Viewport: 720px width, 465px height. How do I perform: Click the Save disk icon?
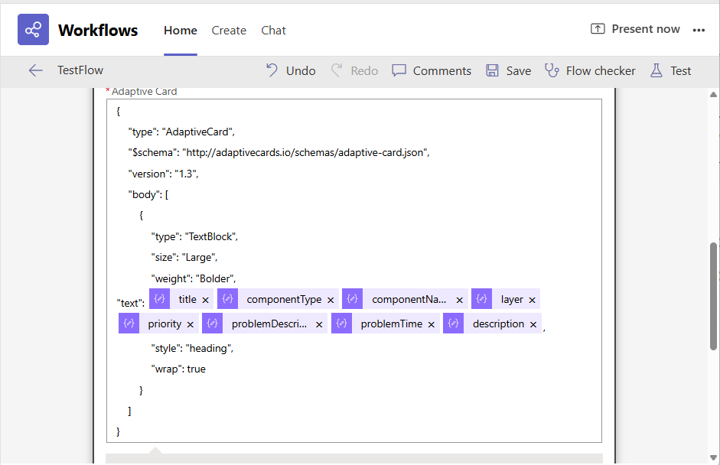493,70
